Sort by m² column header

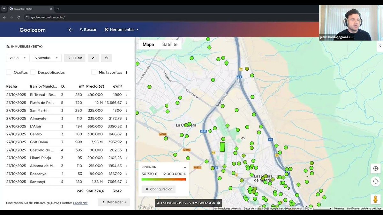(x=81, y=86)
